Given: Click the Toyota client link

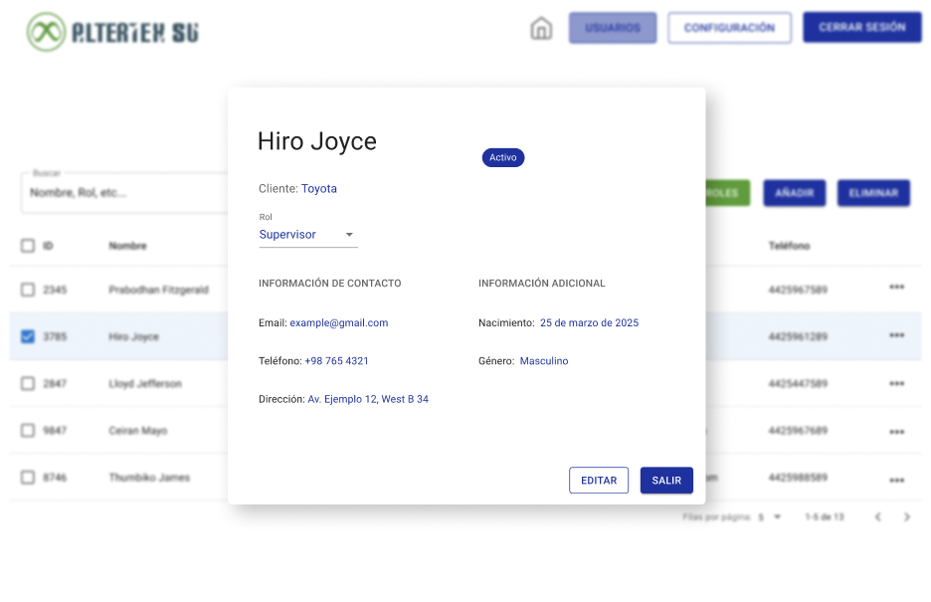Looking at the screenshot, I should tap(319, 189).
